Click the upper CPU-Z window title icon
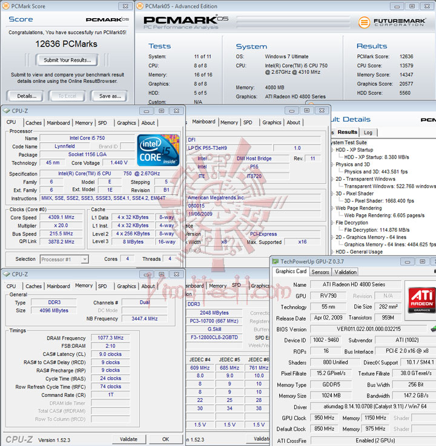The height and width of the screenshot is (446, 436). click(x=6, y=111)
